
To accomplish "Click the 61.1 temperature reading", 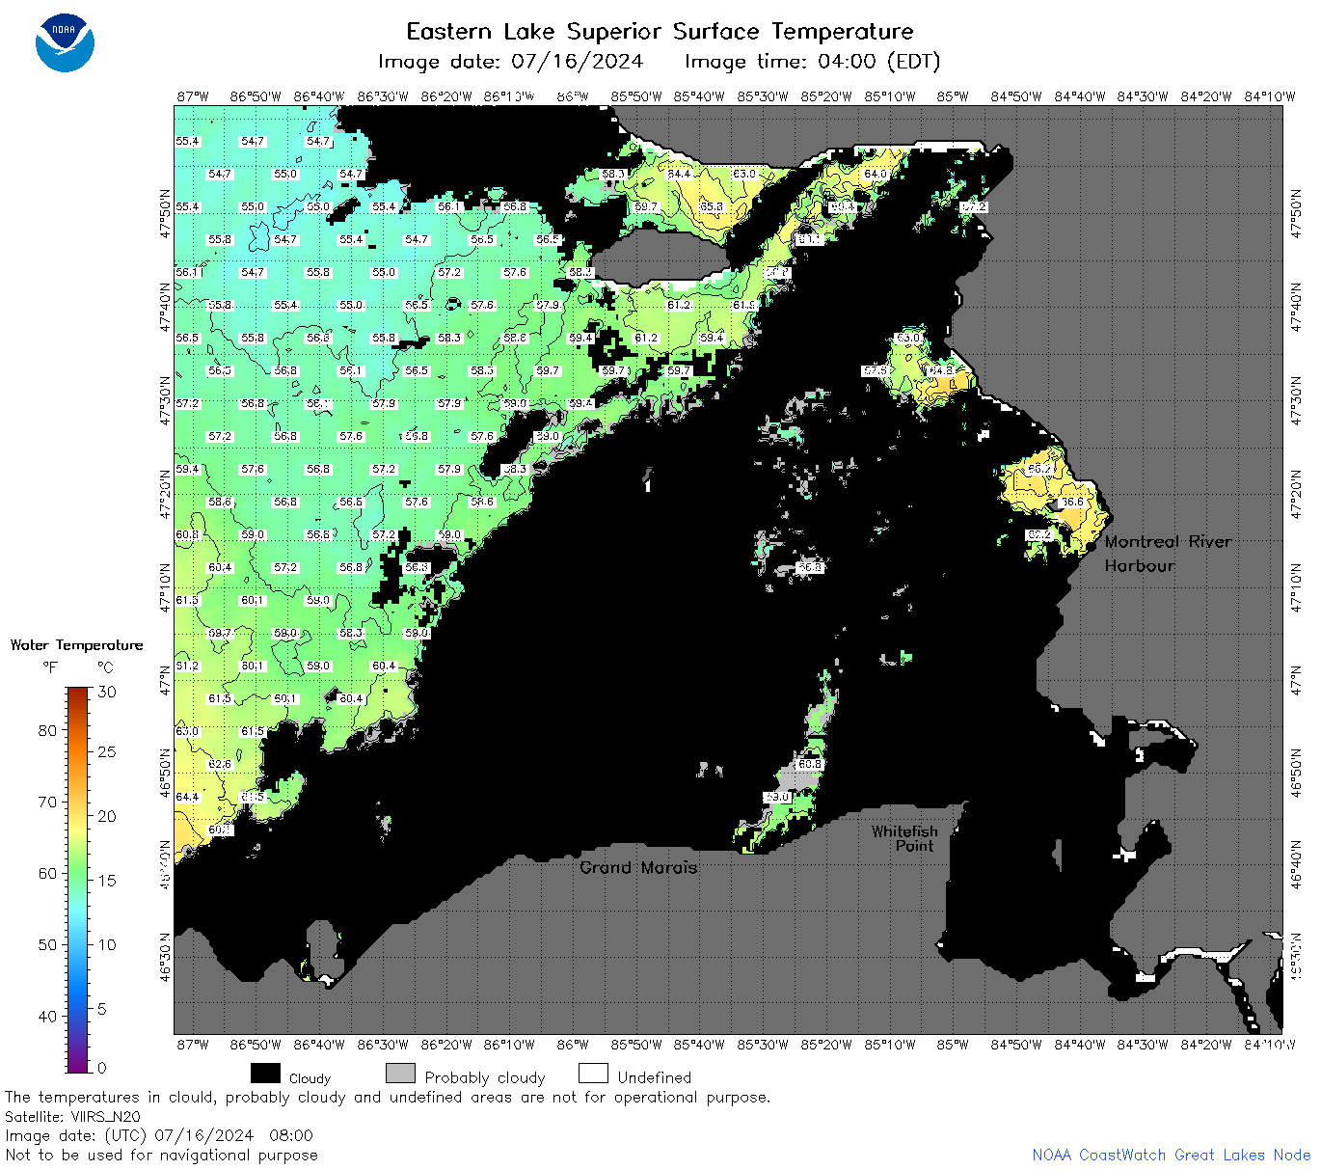I will [810, 239].
